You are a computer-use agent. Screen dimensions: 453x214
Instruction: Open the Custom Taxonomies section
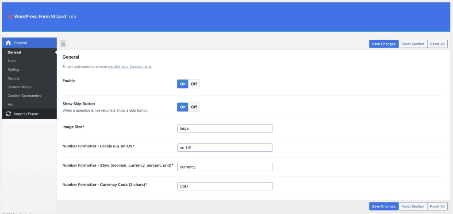[x=30, y=96]
